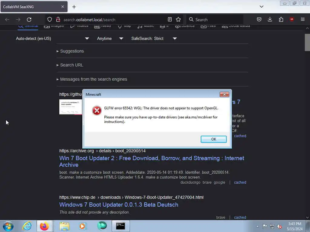Open the extensions menu
310x232 pixels.
pyautogui.click(x=281, y=19)
